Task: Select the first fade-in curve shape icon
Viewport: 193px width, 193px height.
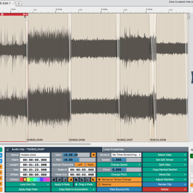Action: (54, 179)
